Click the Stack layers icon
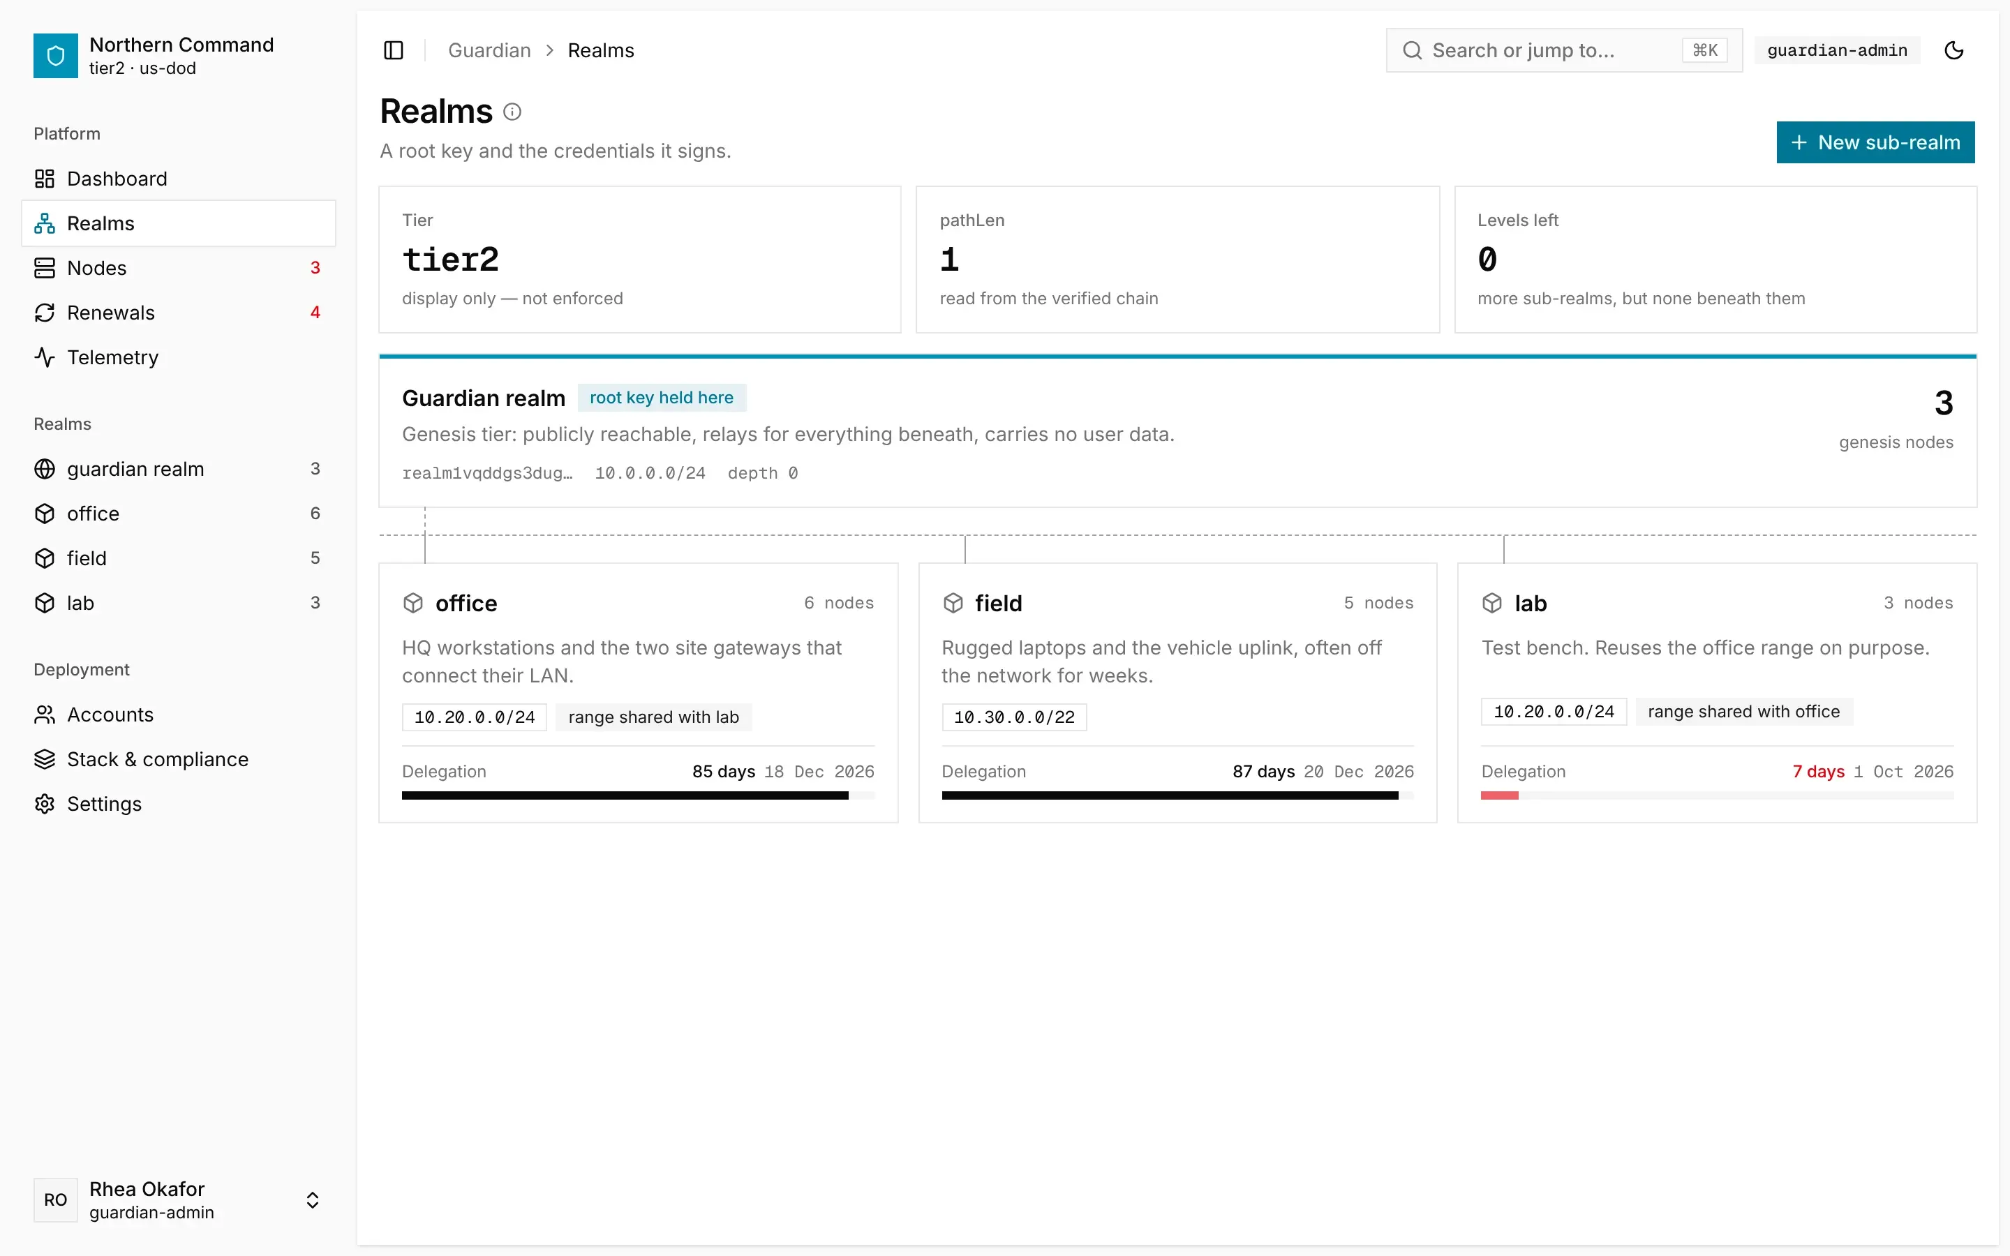The width and height of the screenshot is (2010, 1256). tap(45, 759)
